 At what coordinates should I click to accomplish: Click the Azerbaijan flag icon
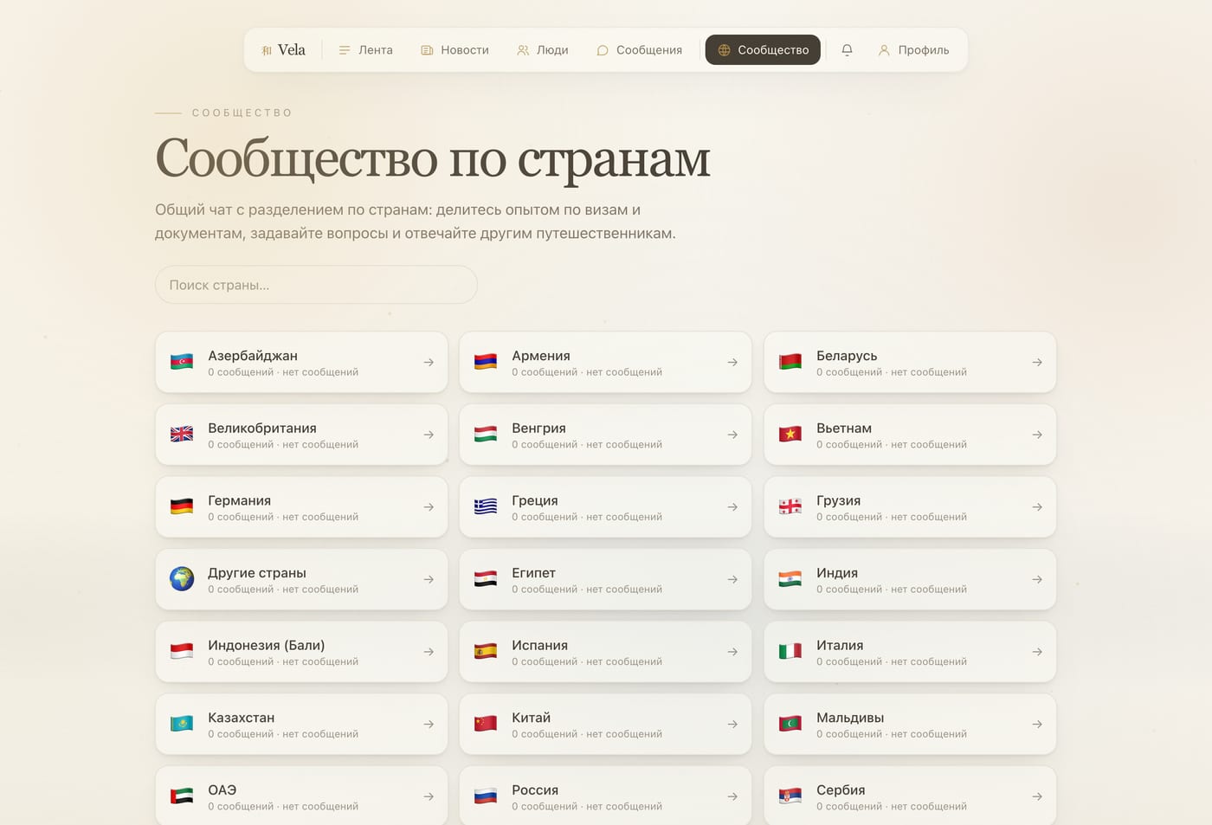pyautogui.click(x=182, y=362)
